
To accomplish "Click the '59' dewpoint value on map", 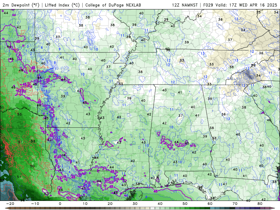I will (x=2, y=180).
